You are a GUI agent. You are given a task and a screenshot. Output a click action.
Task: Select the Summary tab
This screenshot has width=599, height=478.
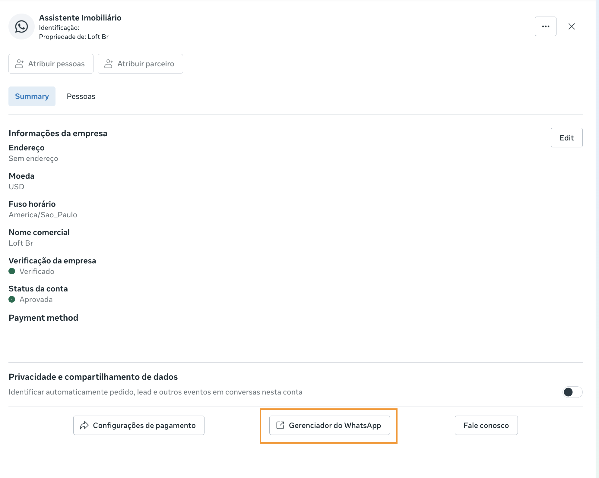click(x=32, y=96)
